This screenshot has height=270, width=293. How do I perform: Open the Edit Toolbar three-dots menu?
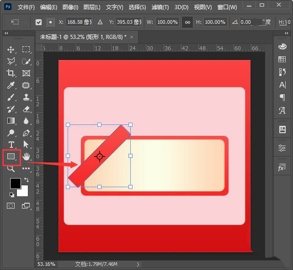26,168
